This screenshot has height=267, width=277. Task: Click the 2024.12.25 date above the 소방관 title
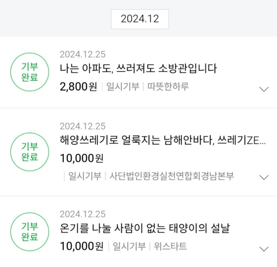click(x=82, y=54)
